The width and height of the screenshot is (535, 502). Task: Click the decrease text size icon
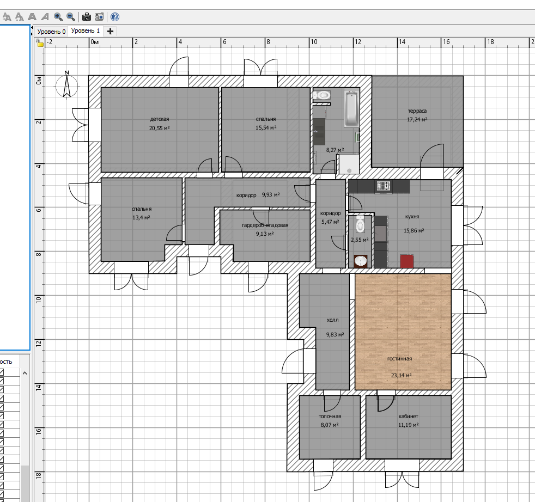point(20,17)
